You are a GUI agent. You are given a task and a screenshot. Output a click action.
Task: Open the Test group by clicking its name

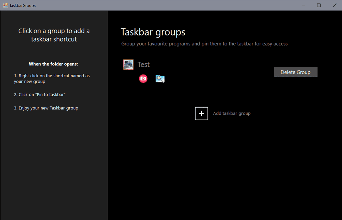pyautogui.click(x=144, y=64)
